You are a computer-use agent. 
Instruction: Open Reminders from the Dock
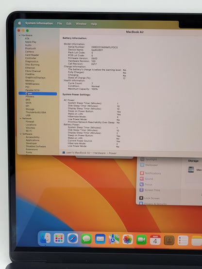tap(183, 240)
